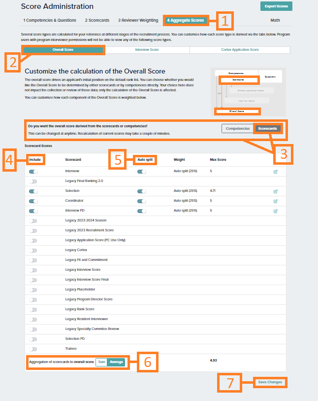Enable Include for Legacy Program Director Score
This screenshot has height=401, width=318.
(33, 300)
